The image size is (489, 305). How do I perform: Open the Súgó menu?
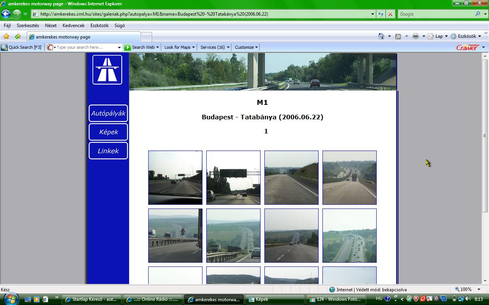[x=120, y=26]
